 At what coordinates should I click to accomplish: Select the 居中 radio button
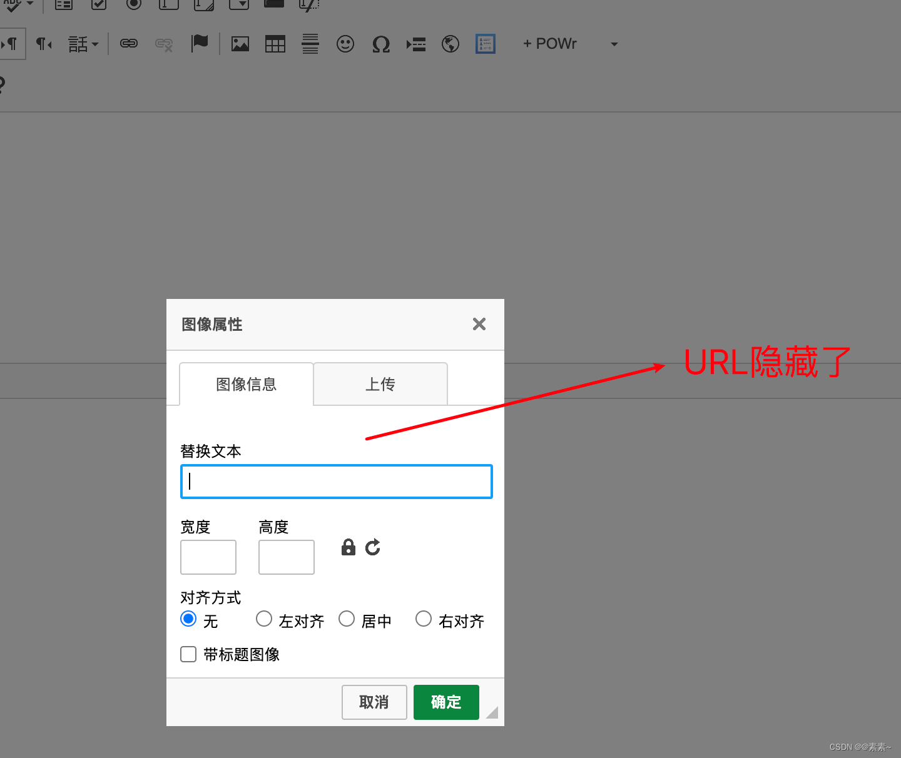(x=347, y=619)
